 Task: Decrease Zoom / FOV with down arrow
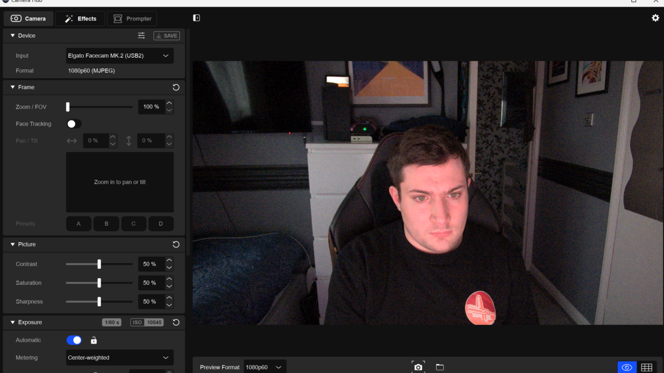pos(169,110)
